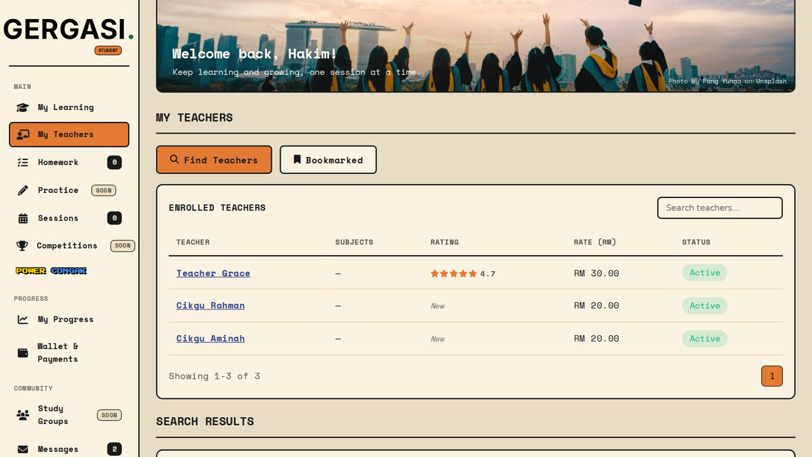Click the graduation cap icon beside My Learning
812x457 pixels.
coord(23,107)
